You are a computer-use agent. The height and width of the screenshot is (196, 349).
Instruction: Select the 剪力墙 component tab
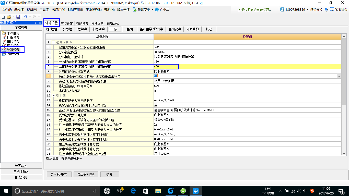(67, 29)
